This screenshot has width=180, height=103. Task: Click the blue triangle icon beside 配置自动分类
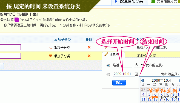(116, 1)
